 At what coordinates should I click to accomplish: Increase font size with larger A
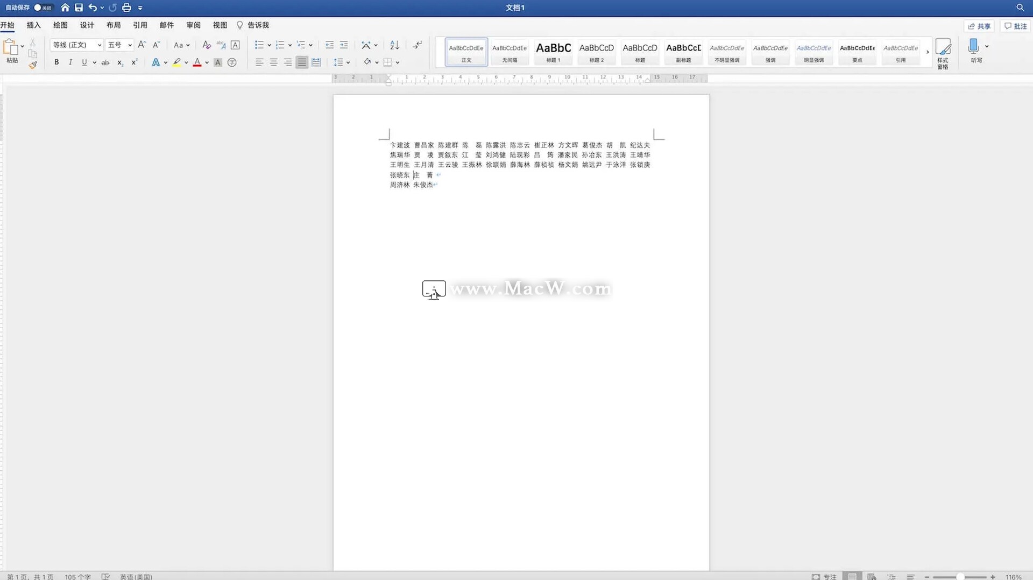(141, 45)
